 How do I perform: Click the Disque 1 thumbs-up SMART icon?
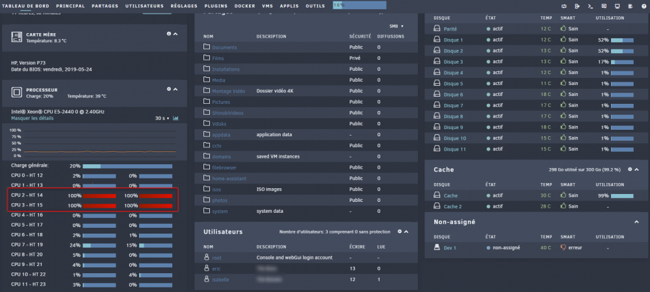coord(564,40)
